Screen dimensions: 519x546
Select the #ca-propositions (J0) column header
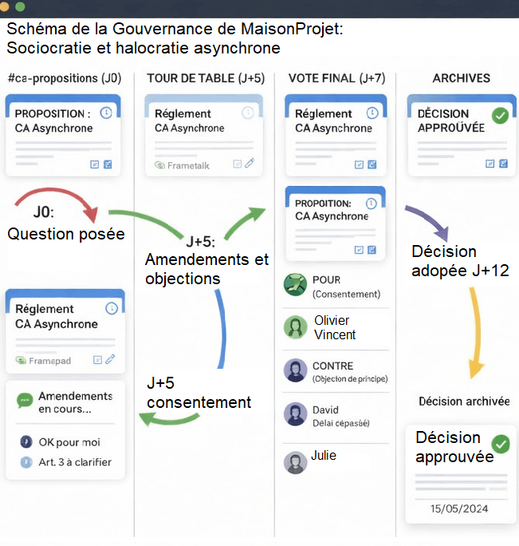click(x=65, y=78)
